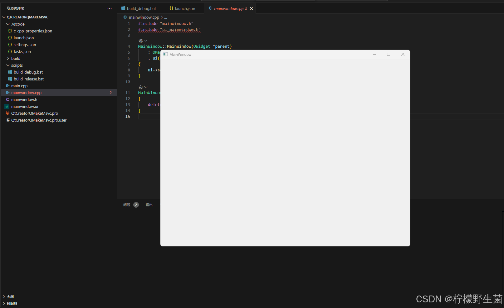Click the QtCreatorQMakeMsvc.pro file icon

click(x=7, y=113)
